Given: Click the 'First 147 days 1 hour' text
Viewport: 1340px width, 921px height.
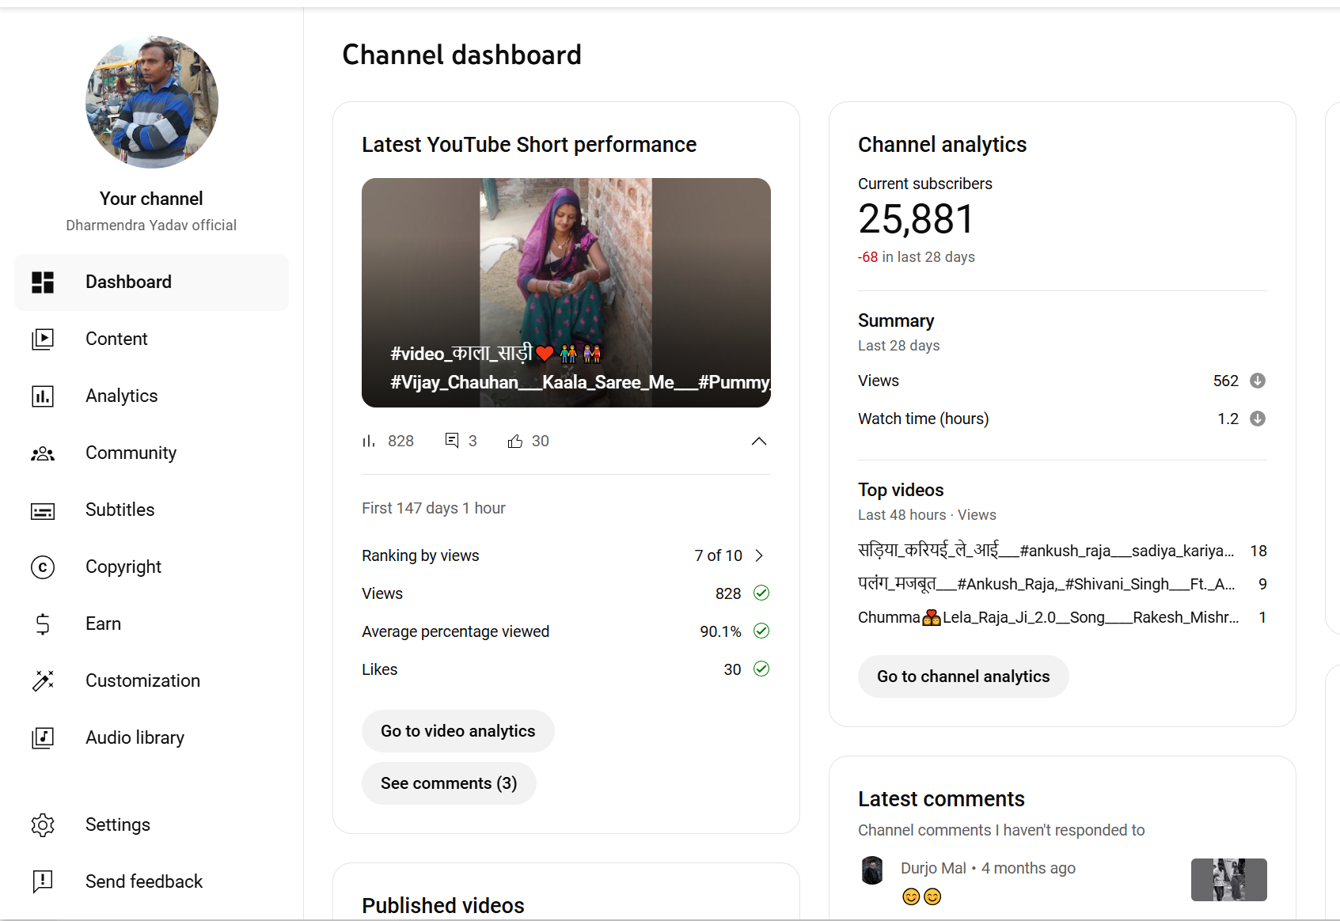Looking at the screenshot, I should point(434,508).
